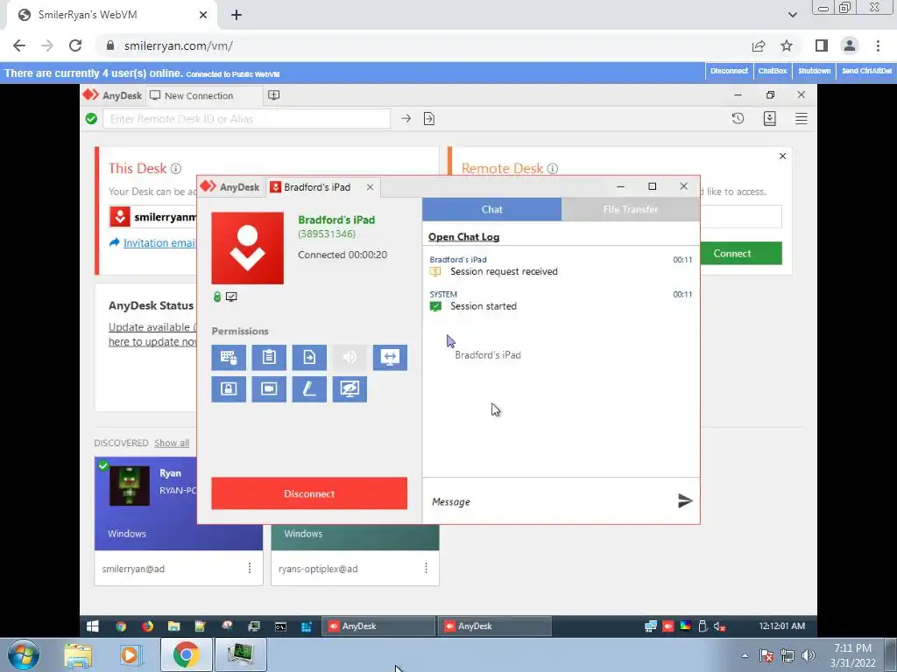Screen dimensions: 897x672
Task: Open the first AnyDesk remote taskbar button
Action: pos(378,626)
